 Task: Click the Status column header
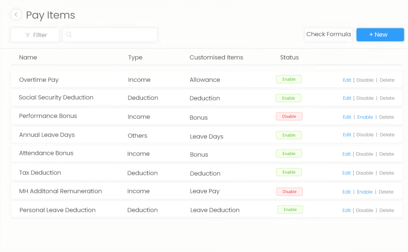tap(289, 57)
